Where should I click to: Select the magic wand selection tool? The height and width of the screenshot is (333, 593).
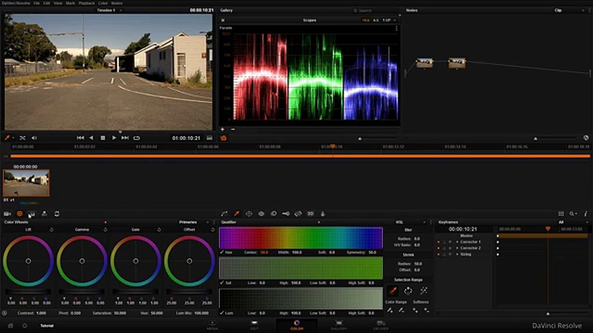click(423, 291)
